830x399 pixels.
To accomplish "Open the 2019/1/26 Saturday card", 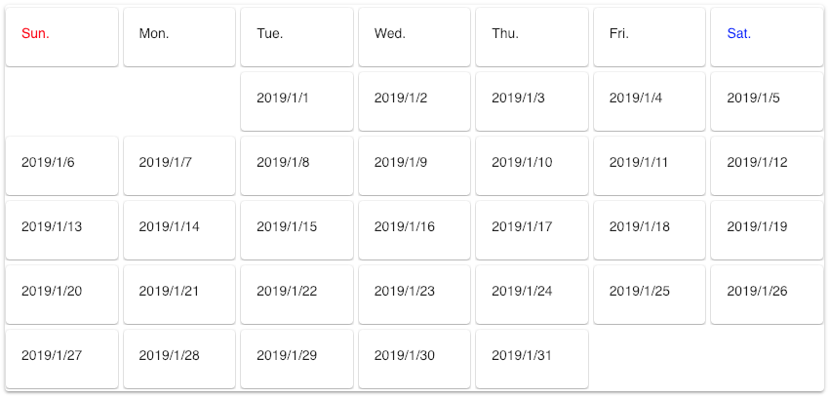I will pyautogui.click(x=767, y=295).
